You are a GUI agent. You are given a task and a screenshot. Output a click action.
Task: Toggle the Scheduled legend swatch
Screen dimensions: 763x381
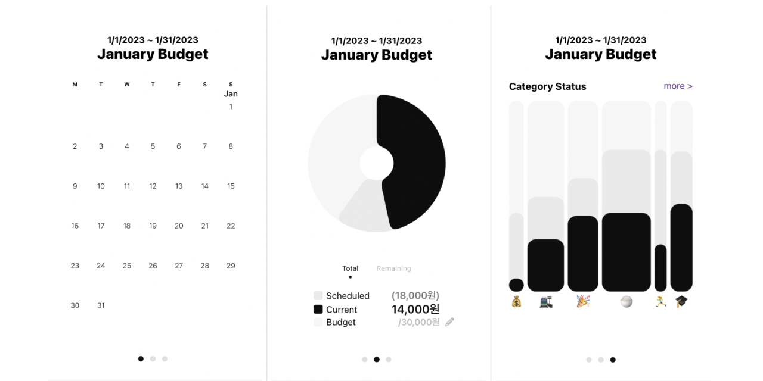(318, 295)
